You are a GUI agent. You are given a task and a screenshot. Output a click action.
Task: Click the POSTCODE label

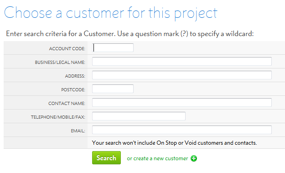coord(73,89)
